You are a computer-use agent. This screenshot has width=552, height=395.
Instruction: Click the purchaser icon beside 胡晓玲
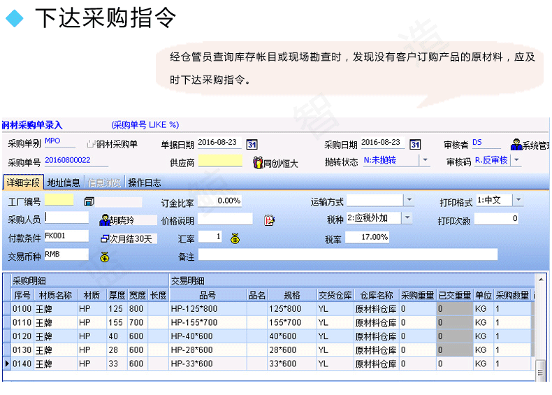click(x=105, y=220)
